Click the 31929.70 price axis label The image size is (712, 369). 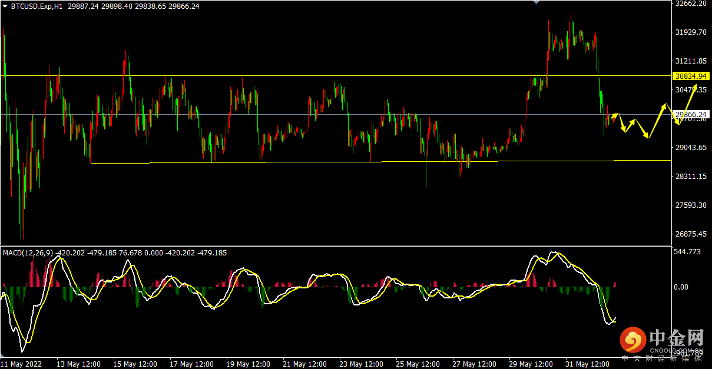(691, 32)
